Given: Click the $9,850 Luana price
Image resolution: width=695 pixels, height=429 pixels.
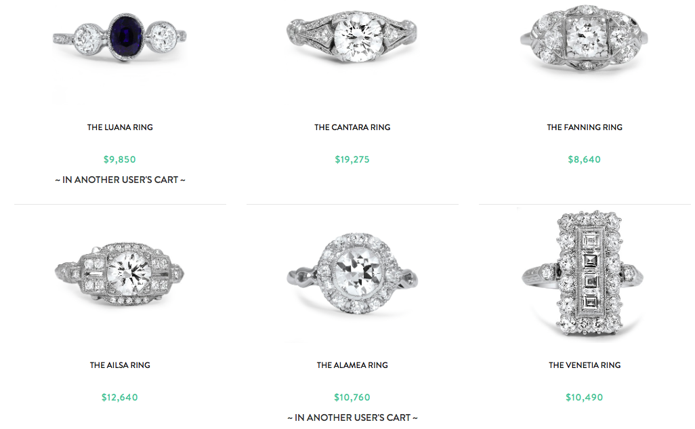Looking at the screenshot, I should pos(120,160).
